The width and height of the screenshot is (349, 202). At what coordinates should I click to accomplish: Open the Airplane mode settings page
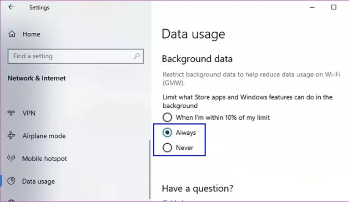click(x=44, y=136)
